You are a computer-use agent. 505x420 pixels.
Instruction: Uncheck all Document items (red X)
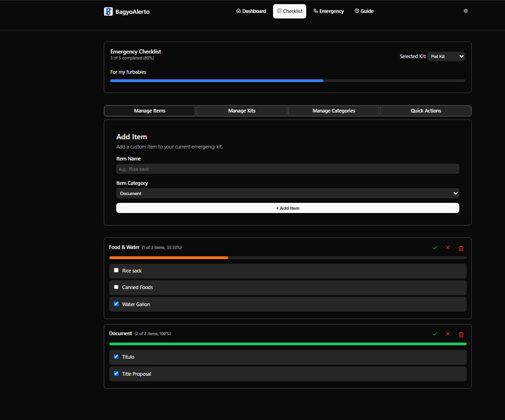coord(448,334)
